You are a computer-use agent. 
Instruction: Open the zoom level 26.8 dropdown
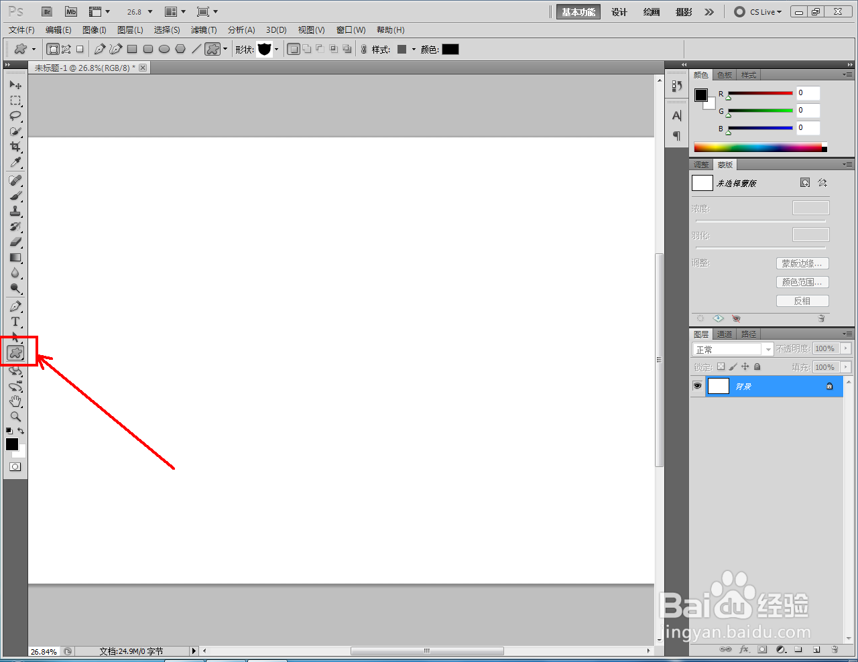pyautogui.click(x=150, y=12)
